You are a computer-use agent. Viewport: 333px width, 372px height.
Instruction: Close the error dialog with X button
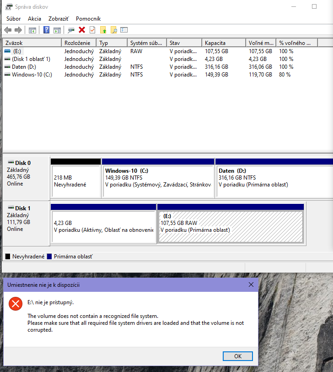[x=251, y=284]
